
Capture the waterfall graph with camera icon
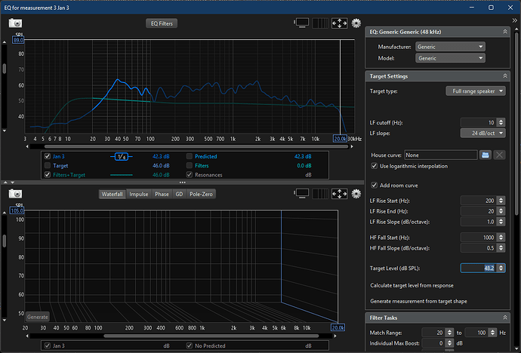pyautogui.click(x=15, y=194)
